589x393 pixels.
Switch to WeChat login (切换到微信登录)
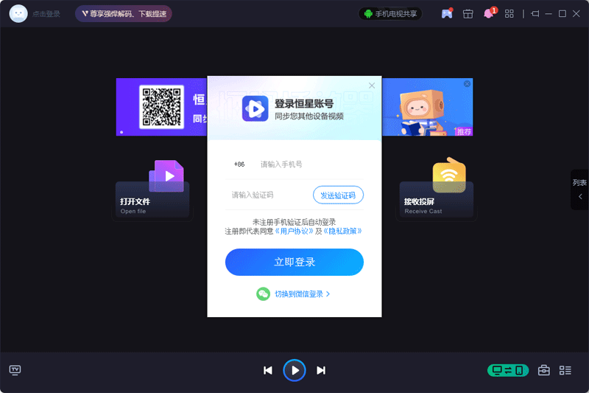click(294, 293)
